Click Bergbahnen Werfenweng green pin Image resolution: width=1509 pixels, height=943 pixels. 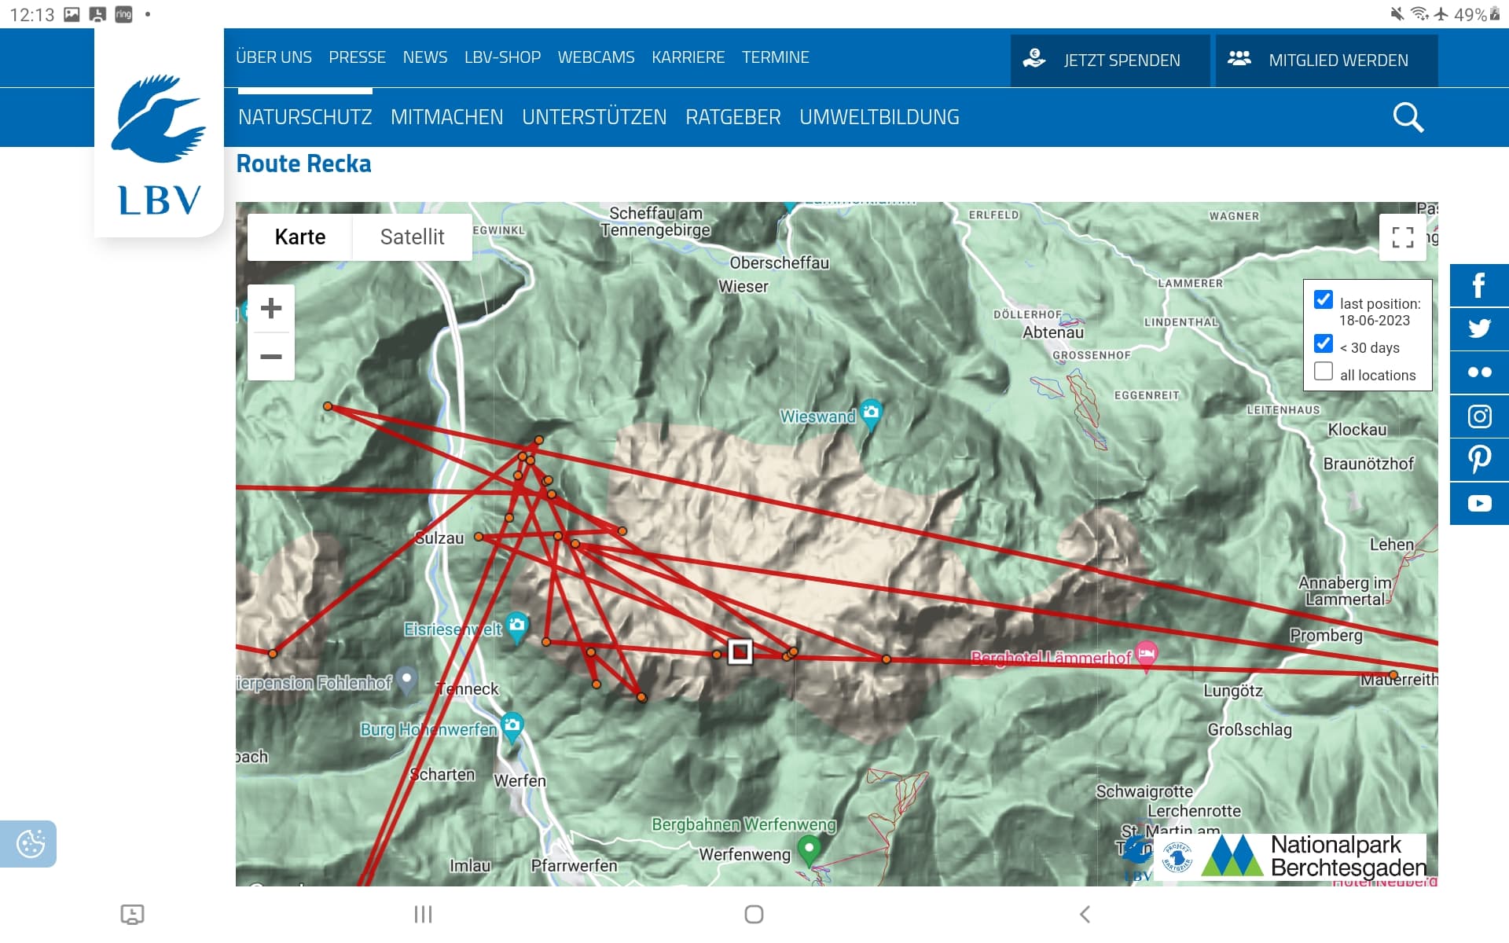(x=809, y=850)
